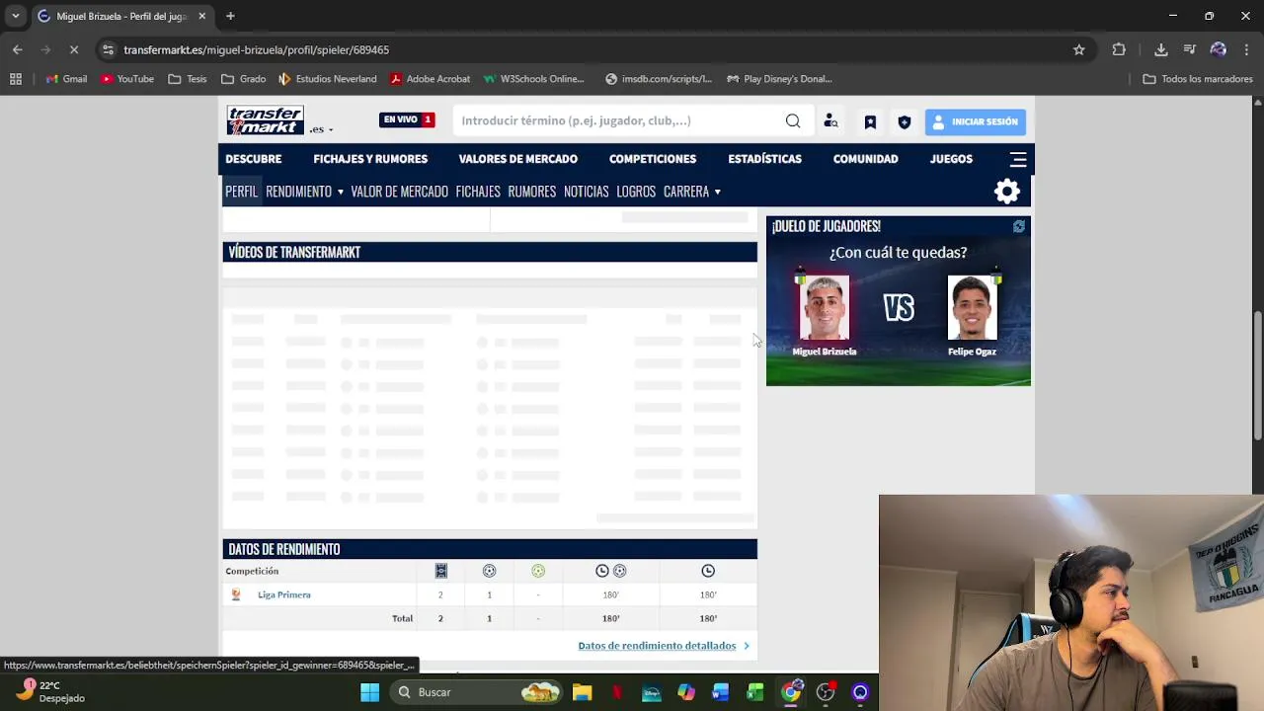Open the browser apps grid icon

pyautogui.click(x=16, y=79)
